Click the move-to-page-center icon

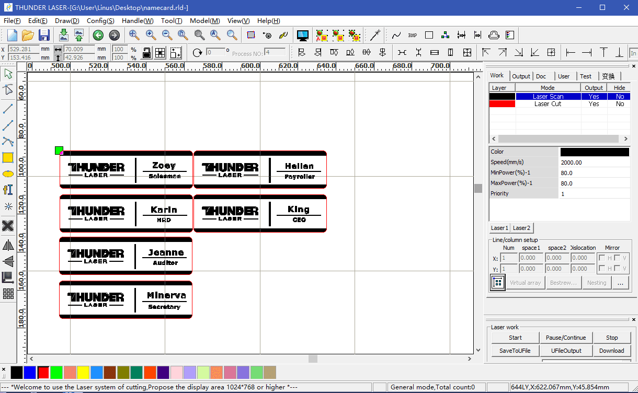click(x=551, y=52)
